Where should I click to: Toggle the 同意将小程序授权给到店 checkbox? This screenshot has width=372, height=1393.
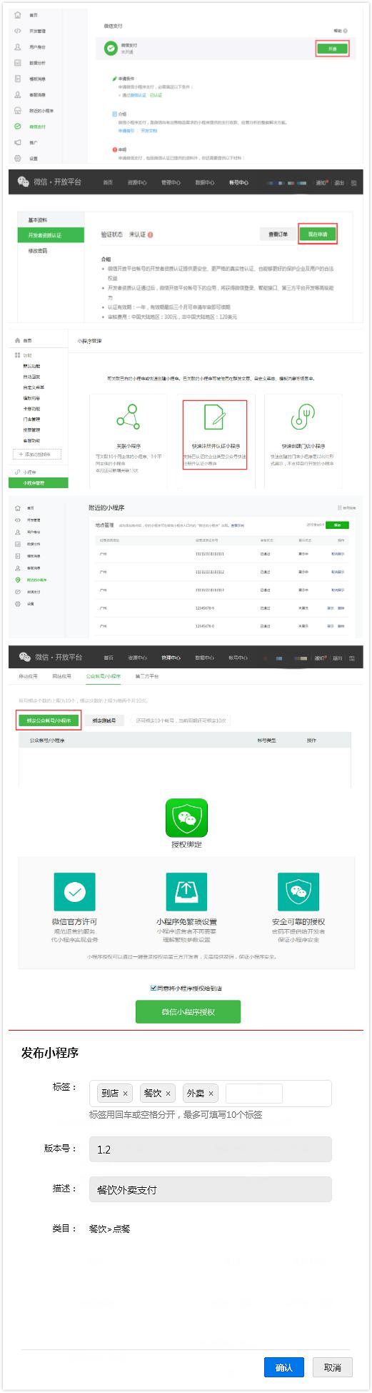point(154,988)
